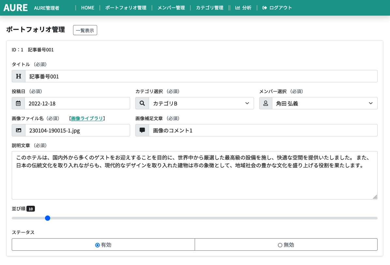This screenshot has height=265, width=390.
Task: Open the 分析 analytics menu item
Action: click(x=243, y=8)
